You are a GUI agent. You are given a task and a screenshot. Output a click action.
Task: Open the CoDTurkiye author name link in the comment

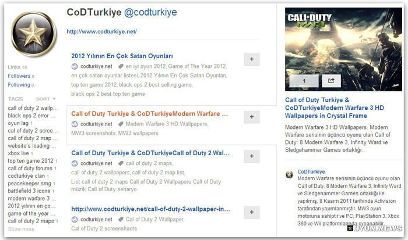tap(311, 172)
